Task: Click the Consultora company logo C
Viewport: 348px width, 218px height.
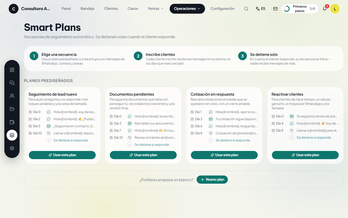Action: [x=14, y=9]
